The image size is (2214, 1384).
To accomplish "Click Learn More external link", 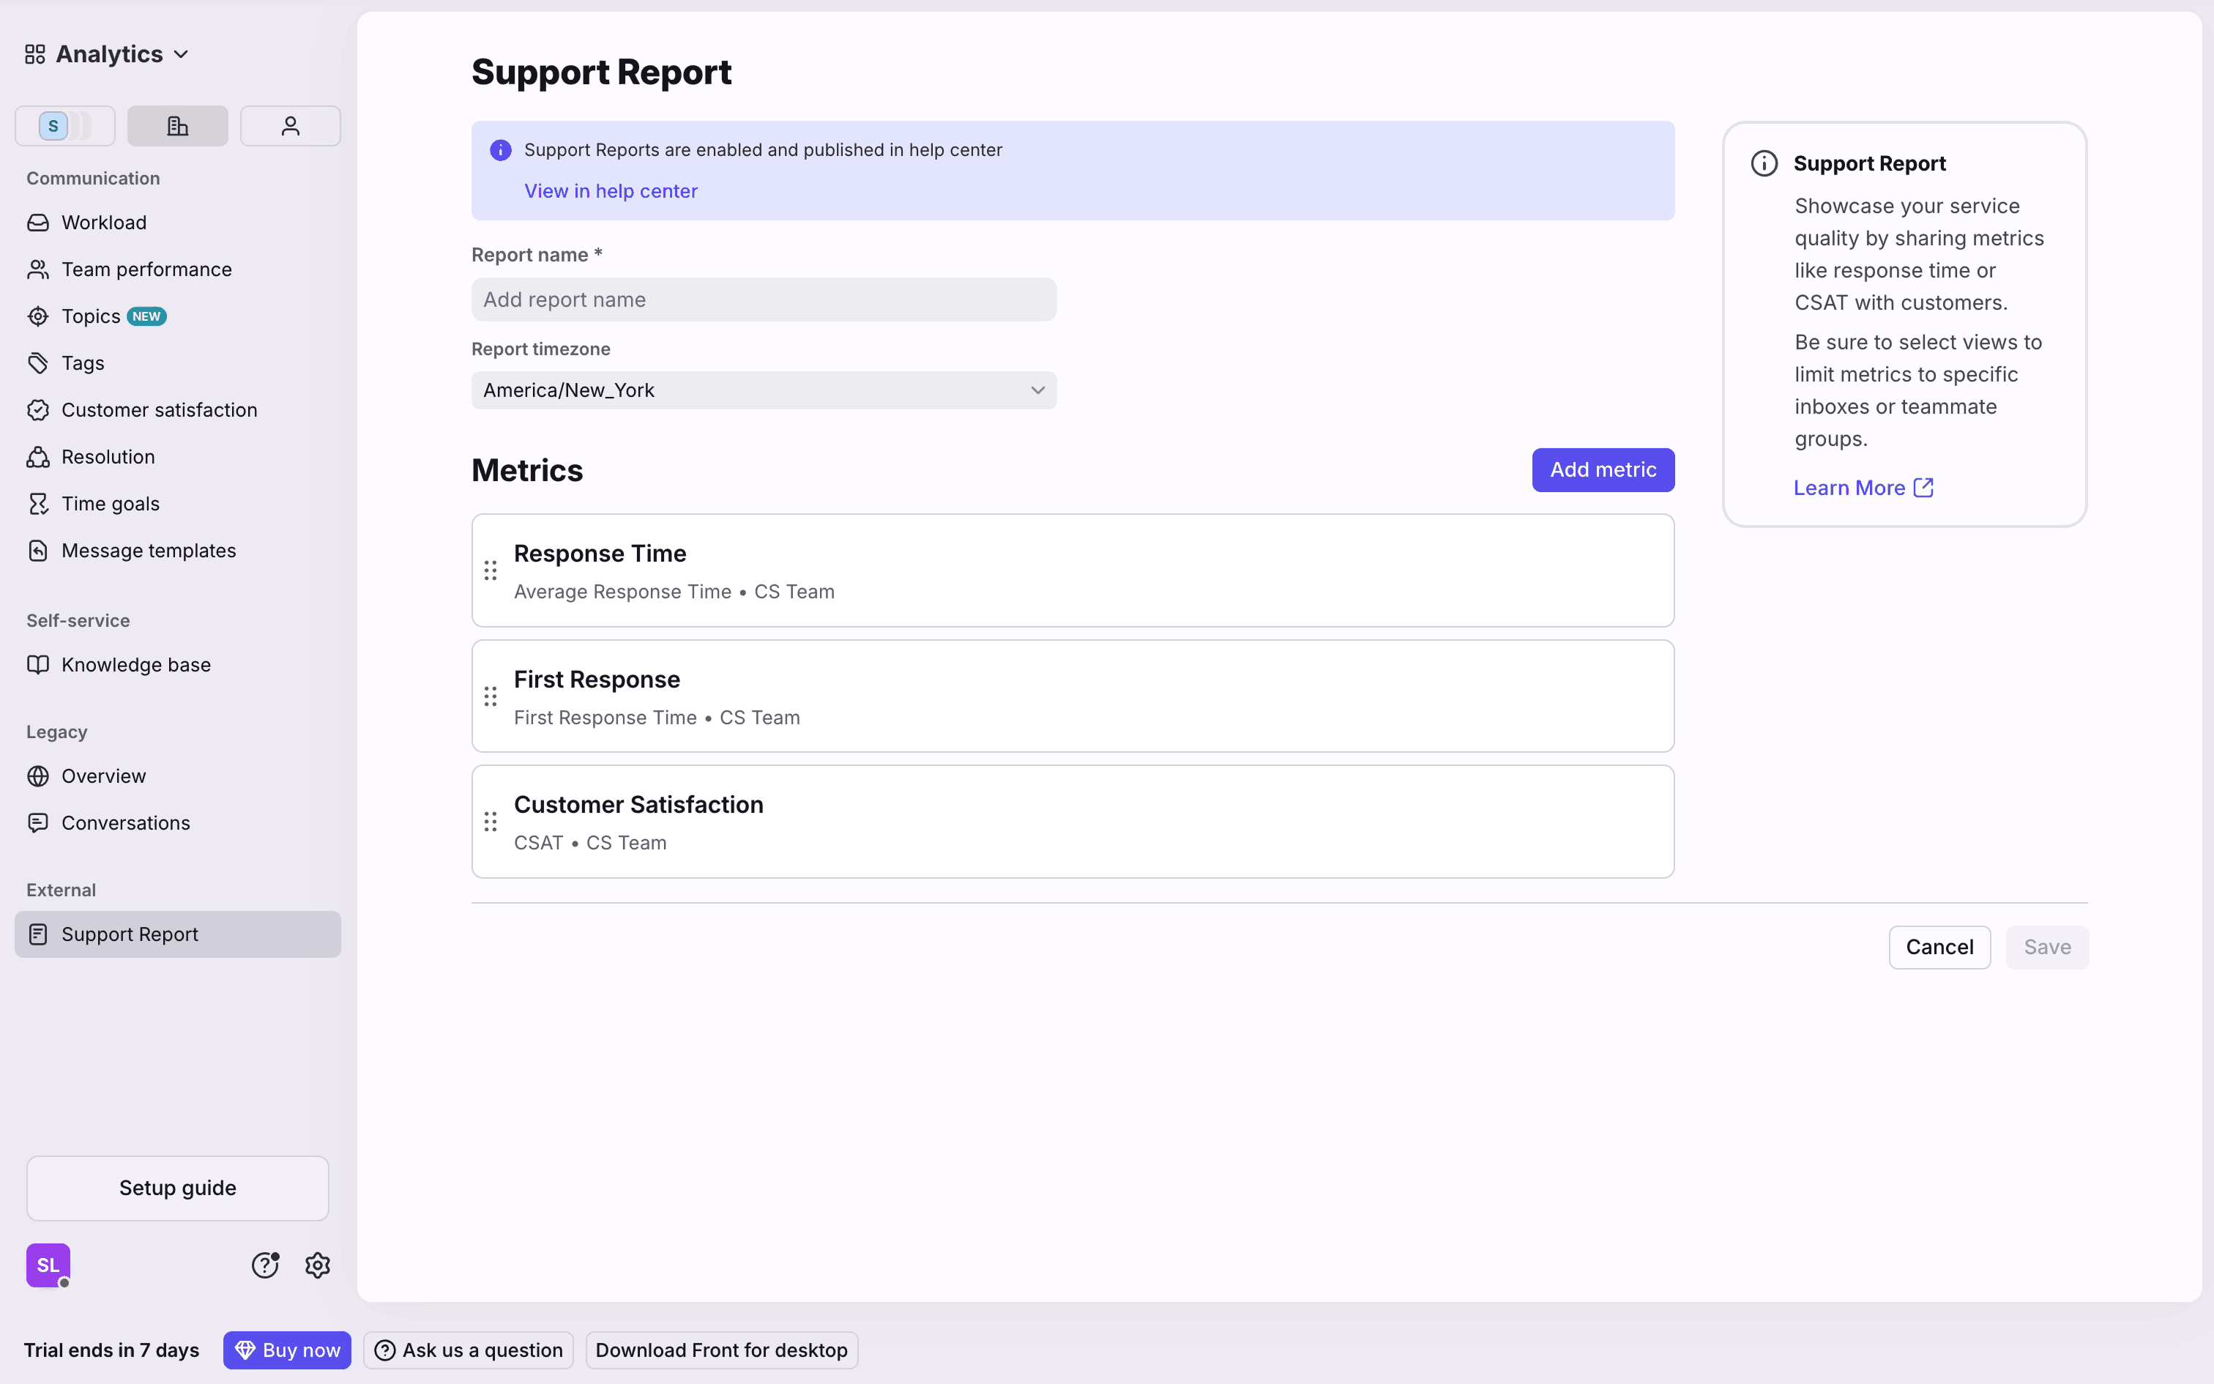I will point(1863,488).
